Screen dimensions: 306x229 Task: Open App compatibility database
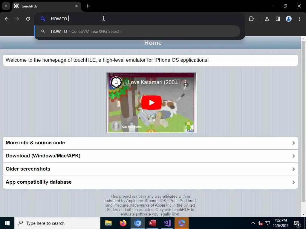[150, 182]
